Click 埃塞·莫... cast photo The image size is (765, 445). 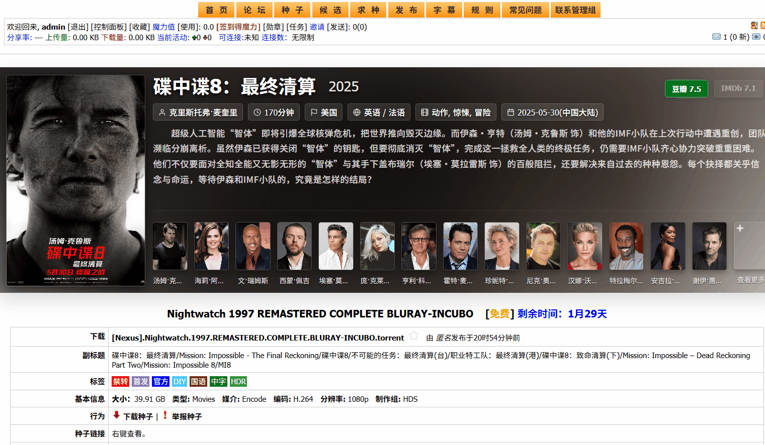(336, 246)
